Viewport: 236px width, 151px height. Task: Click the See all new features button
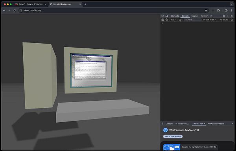173,136
